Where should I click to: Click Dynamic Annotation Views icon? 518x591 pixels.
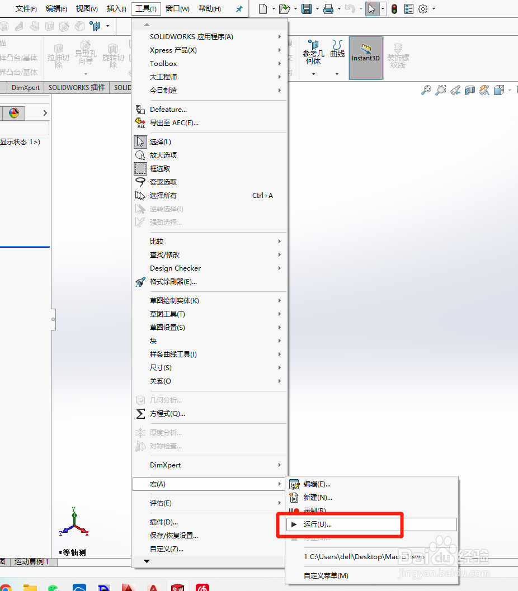484,89
